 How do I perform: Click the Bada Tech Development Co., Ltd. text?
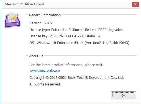pos(96,78)
